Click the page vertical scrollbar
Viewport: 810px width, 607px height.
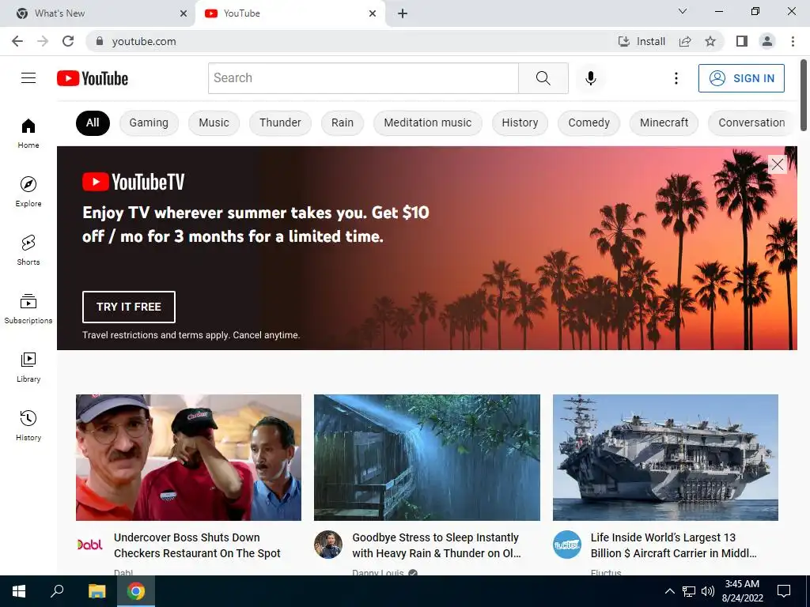click(804, 96)
